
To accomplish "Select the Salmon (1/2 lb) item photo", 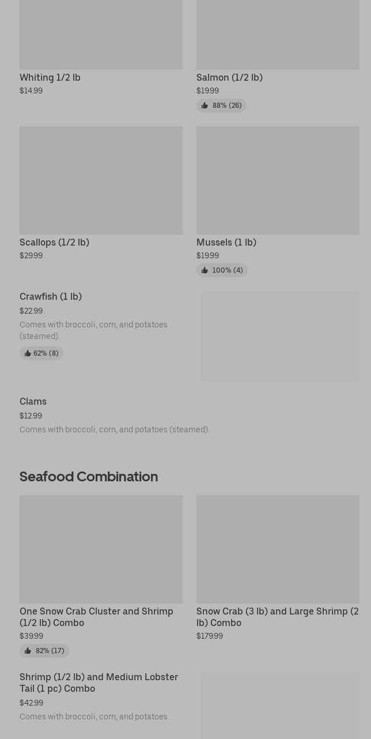I will 278,35.
